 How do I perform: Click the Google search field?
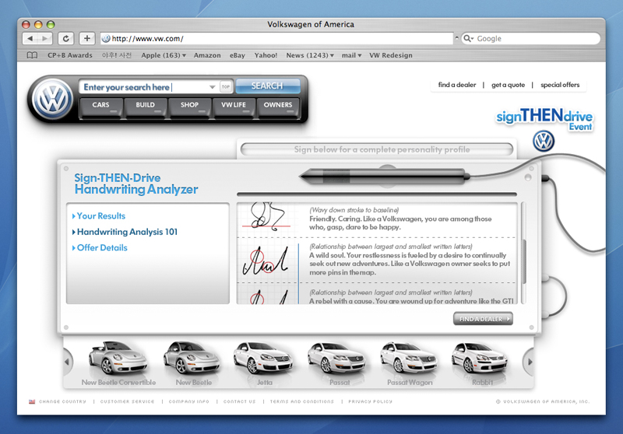(x=531, y=38)
